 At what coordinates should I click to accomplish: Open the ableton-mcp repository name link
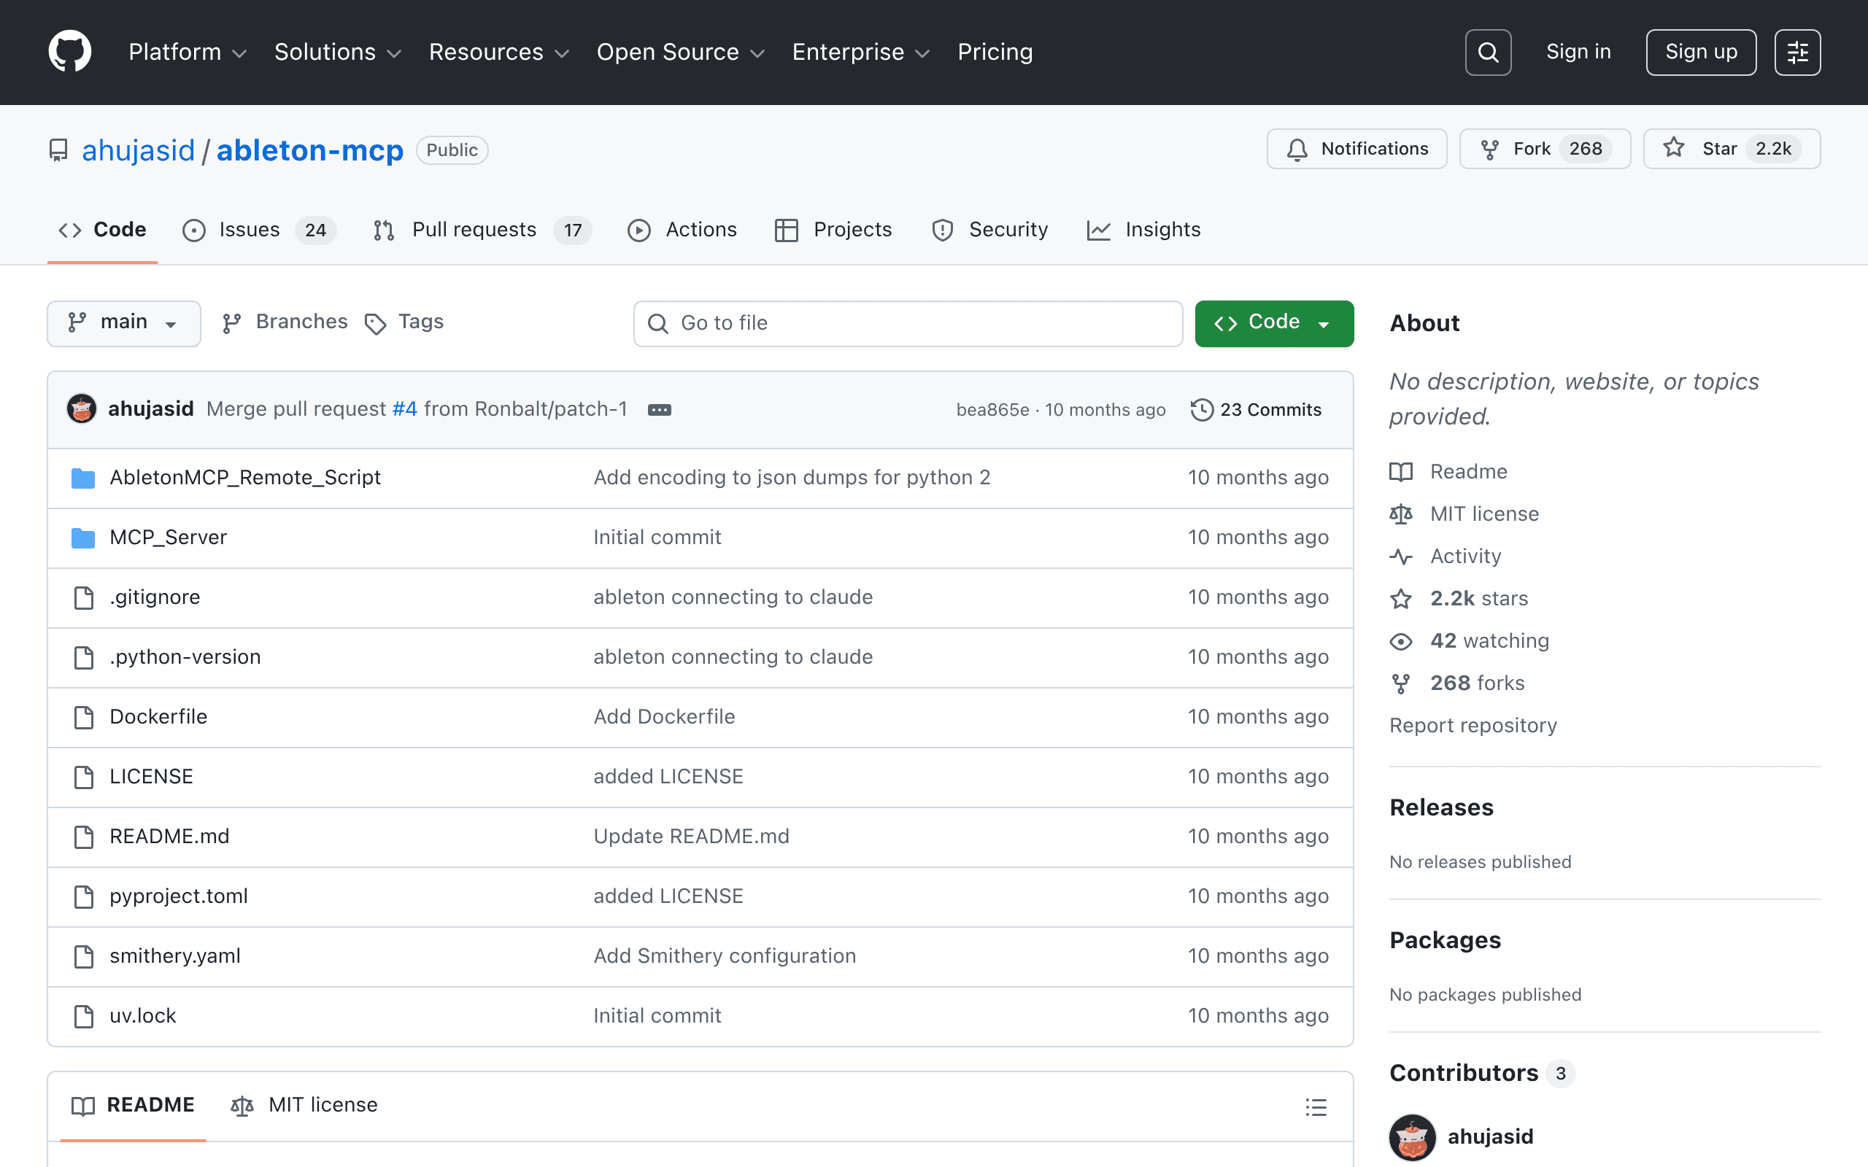click(x=309, y=150)
